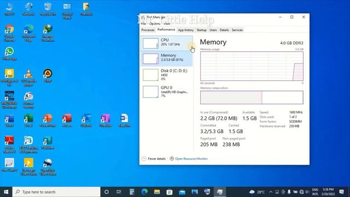This screenshot has height=197, width=350.
Task: Select the OneNote desktop shortcut
Action: (x=106, y=120)
